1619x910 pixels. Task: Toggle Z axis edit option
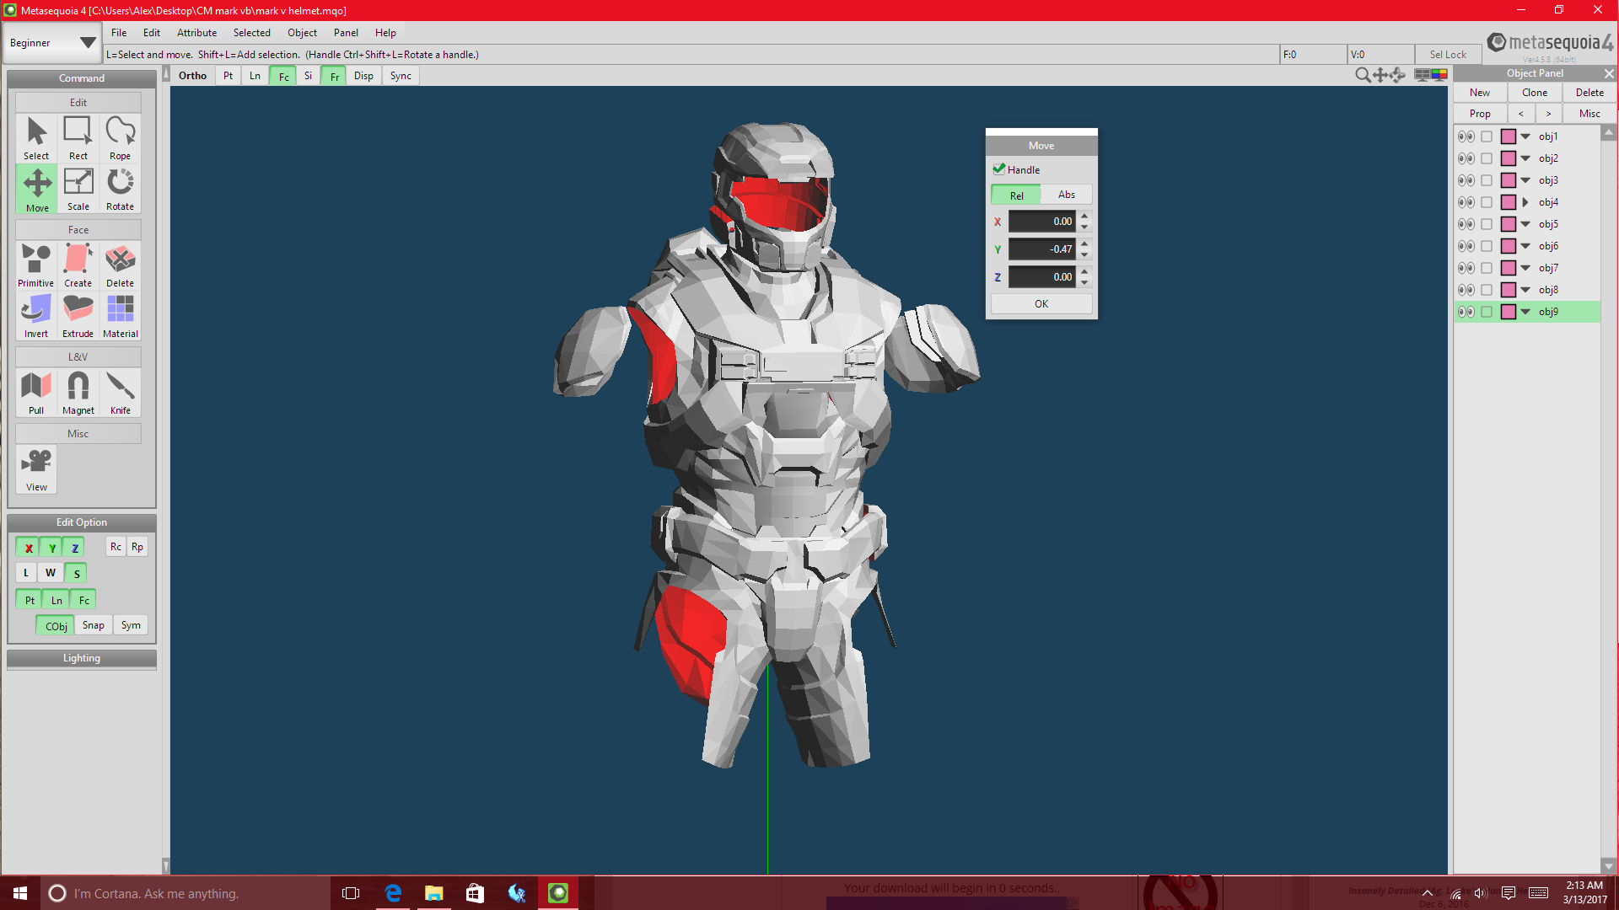click(75, 548)
